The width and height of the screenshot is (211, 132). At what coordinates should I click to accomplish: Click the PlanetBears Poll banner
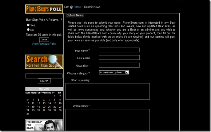point(44,9)
